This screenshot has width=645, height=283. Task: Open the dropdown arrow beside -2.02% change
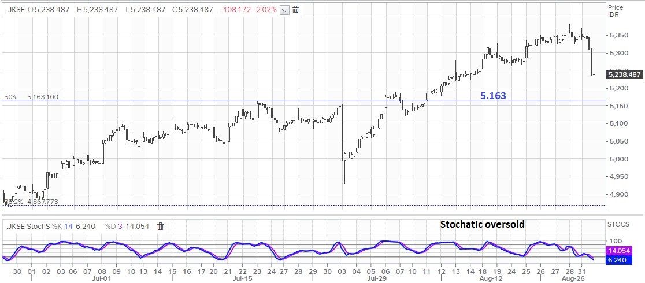click(284, 10)
